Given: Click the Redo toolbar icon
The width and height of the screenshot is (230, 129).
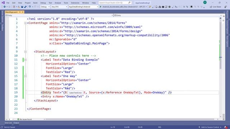Looking at the screenshot, I should pos(35,7).
